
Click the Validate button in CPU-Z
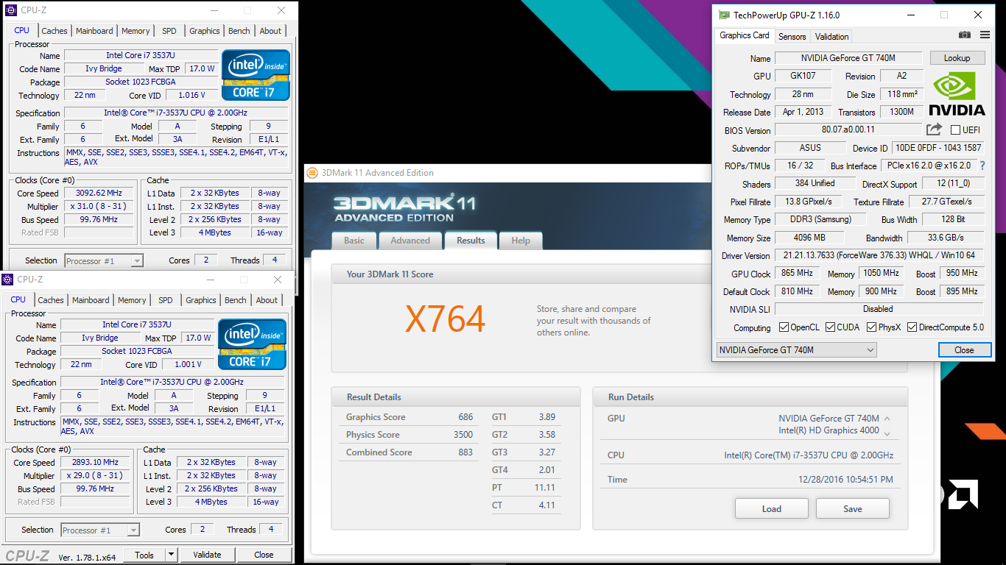coord(207,555)
